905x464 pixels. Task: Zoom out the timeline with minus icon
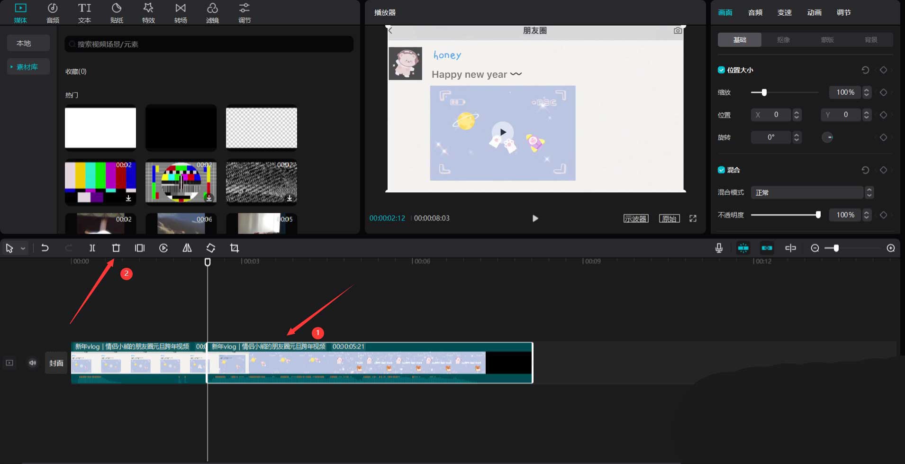click(x=815, y=248)
